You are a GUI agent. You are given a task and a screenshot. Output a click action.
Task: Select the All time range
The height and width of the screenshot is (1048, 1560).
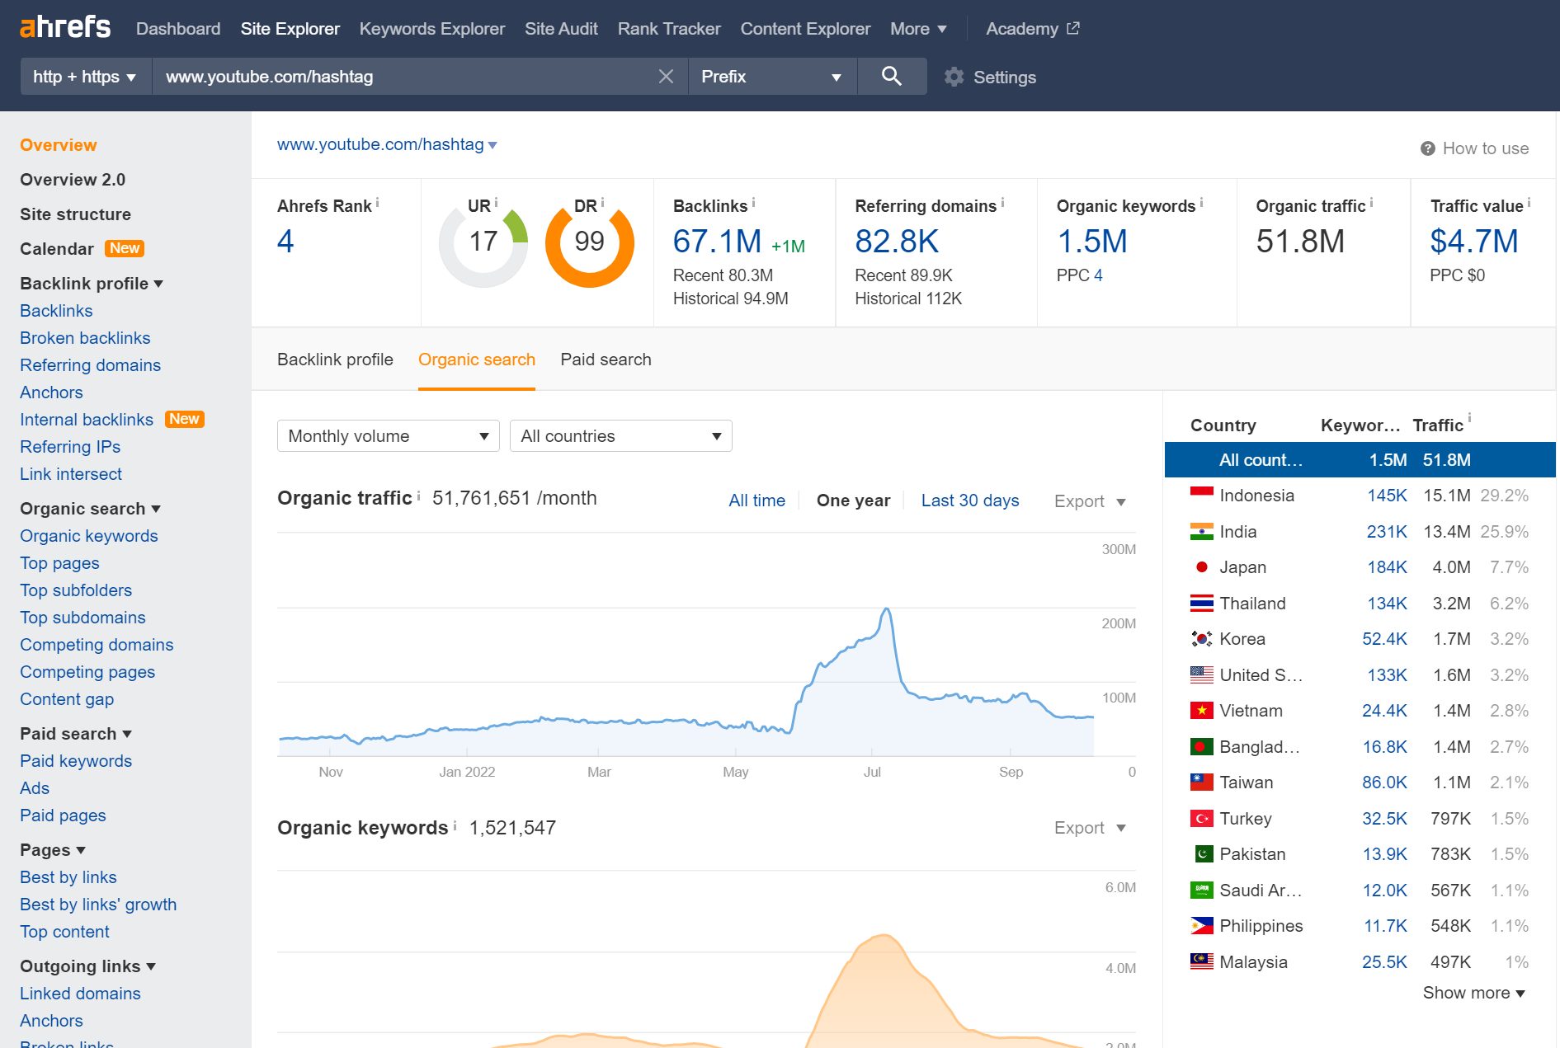(x=756, y=501)
